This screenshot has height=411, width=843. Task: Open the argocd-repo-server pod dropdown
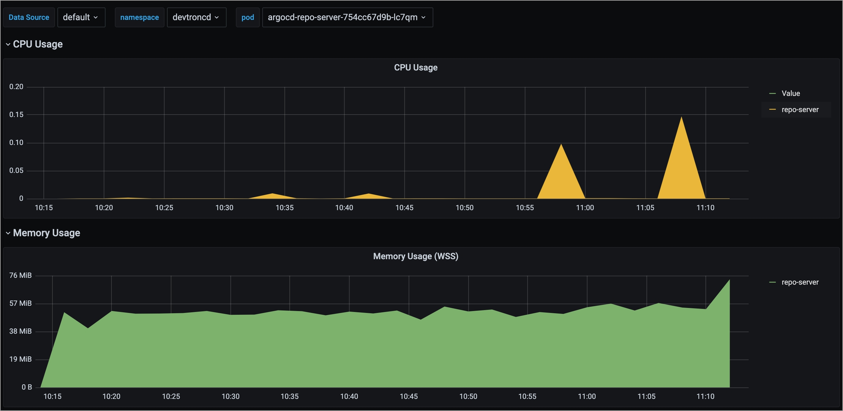pos(347,17)
